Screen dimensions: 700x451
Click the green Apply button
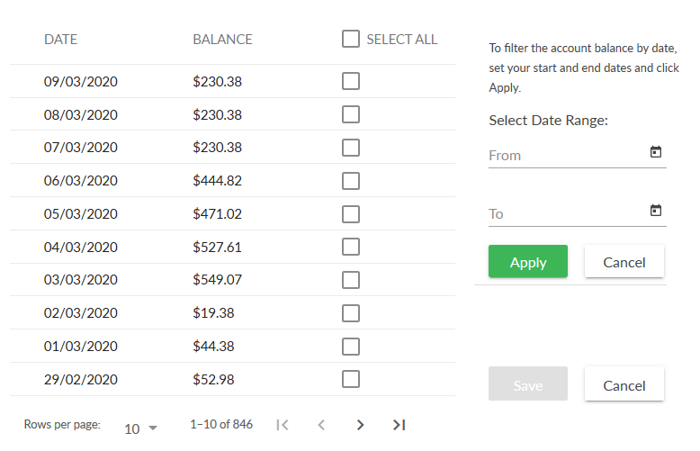pyautogui.click(x=527, y=261)
